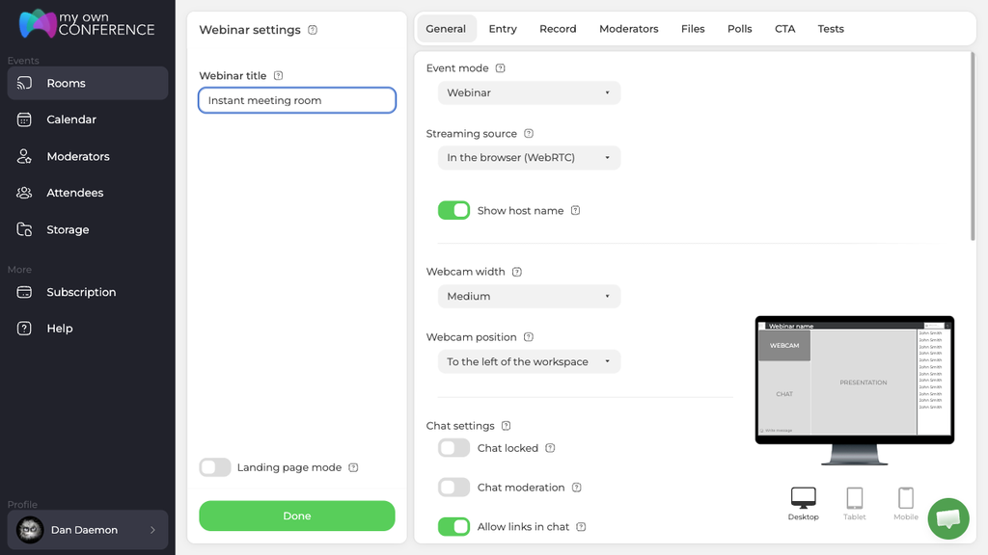The height and width of the screenshot is (555, 988).
Task: Click the Webinar title input field
Action: 297,100
